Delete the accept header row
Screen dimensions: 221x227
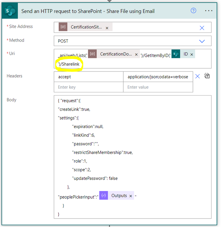point(197,76)
